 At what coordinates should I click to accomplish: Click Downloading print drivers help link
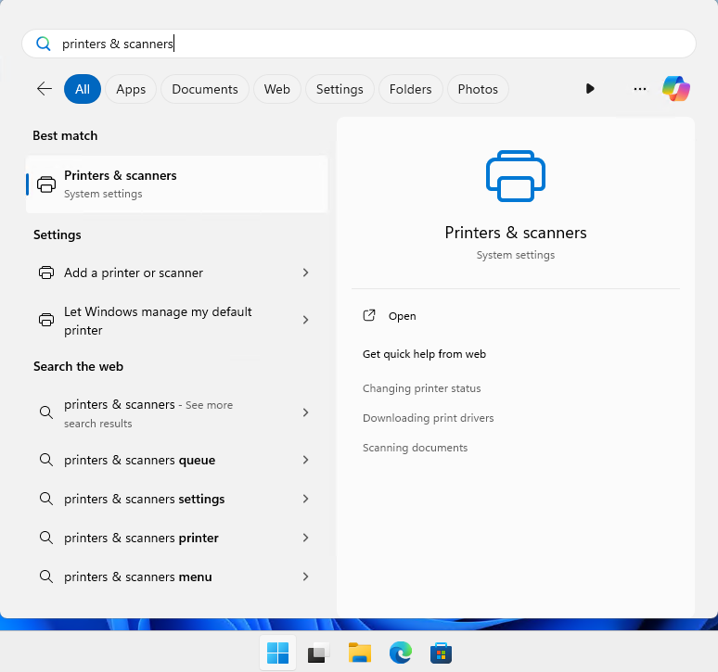point(428,418)
